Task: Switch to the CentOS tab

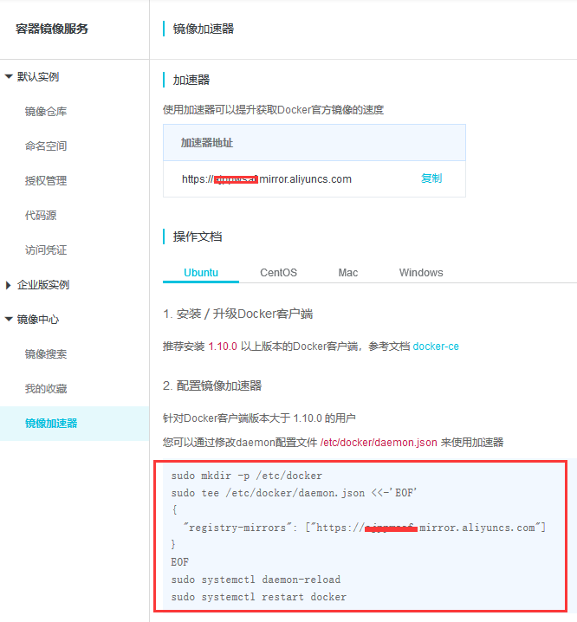Action: click(x=278, y=273)
